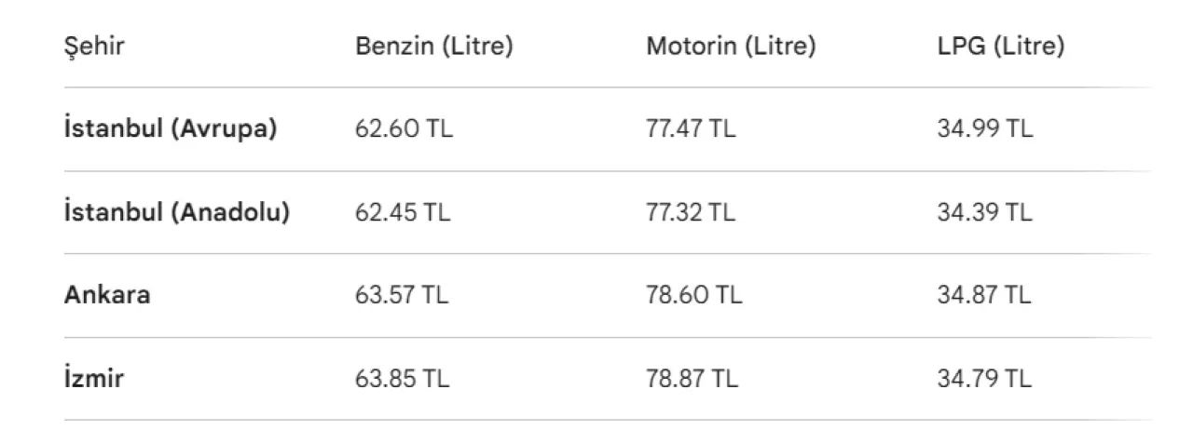Click the 62.60 TL benzin price

(404, 129)
